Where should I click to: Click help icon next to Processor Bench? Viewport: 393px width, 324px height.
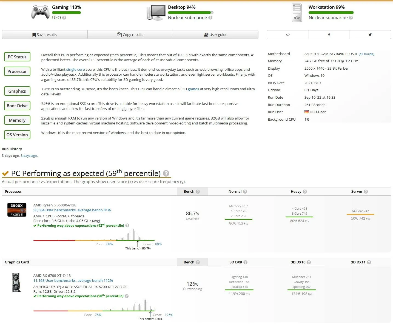pos(198,192)
